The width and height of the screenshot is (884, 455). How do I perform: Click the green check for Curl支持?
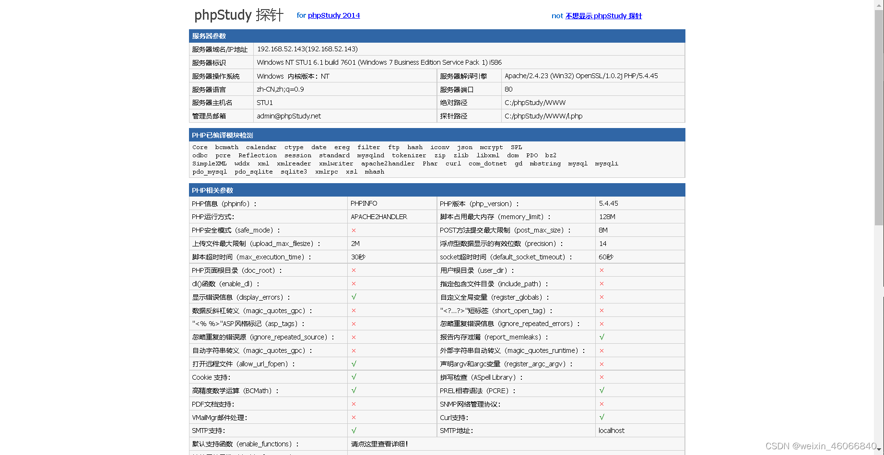[x=602, y=417]
